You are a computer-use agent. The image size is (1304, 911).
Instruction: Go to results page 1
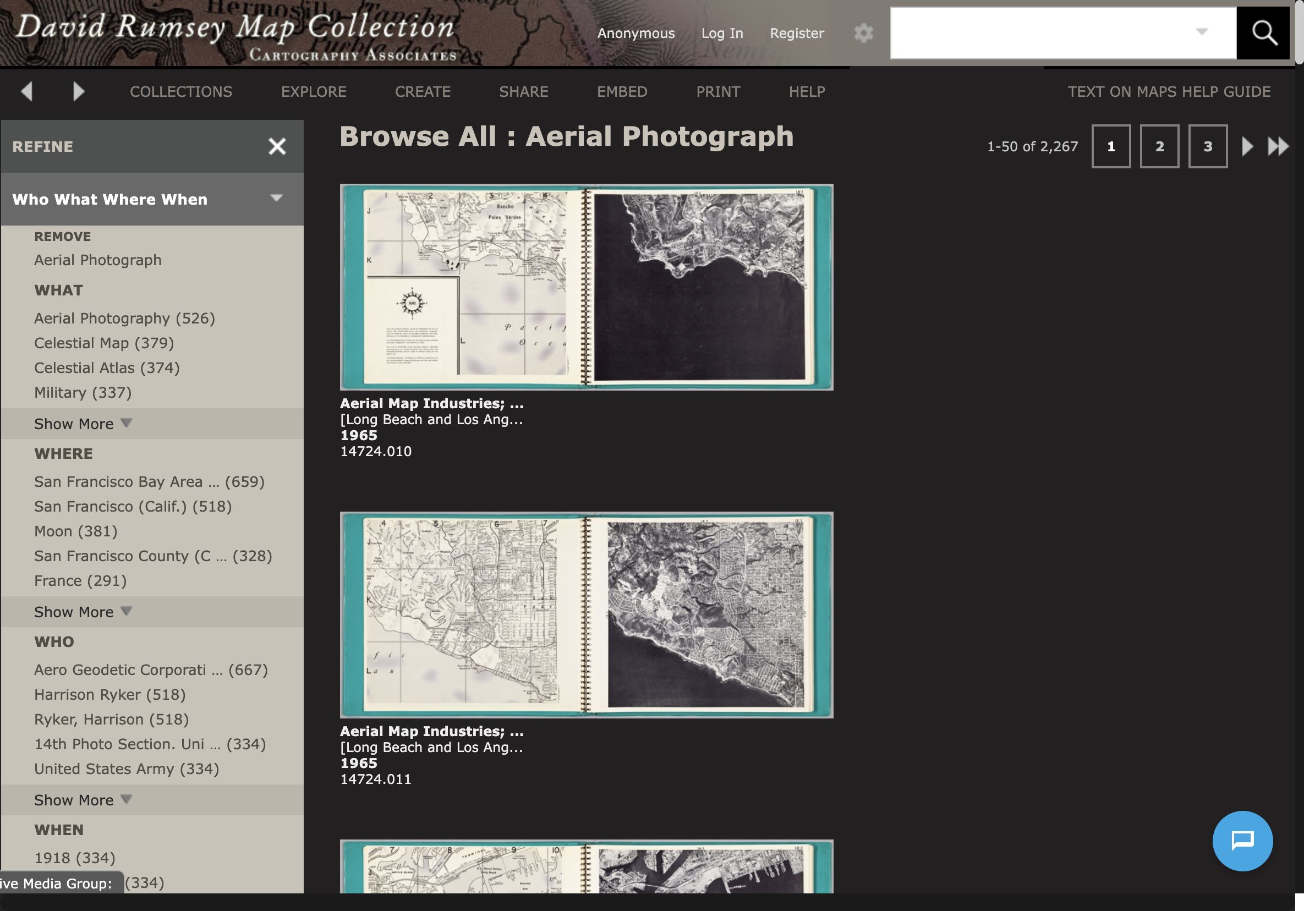[1111, 146]
